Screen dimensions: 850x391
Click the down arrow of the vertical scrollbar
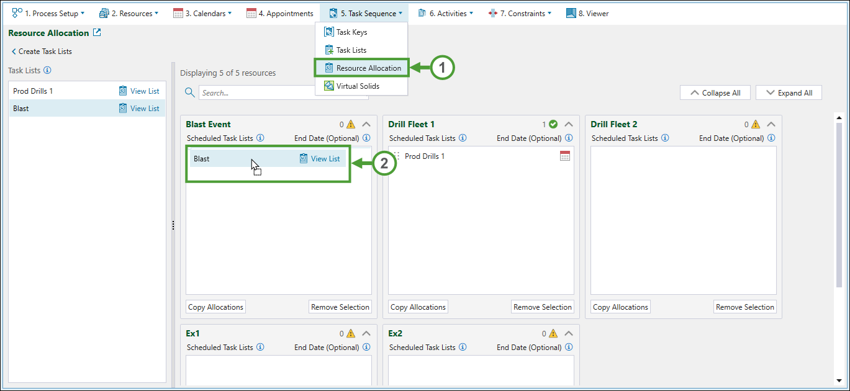click(839, 380)
